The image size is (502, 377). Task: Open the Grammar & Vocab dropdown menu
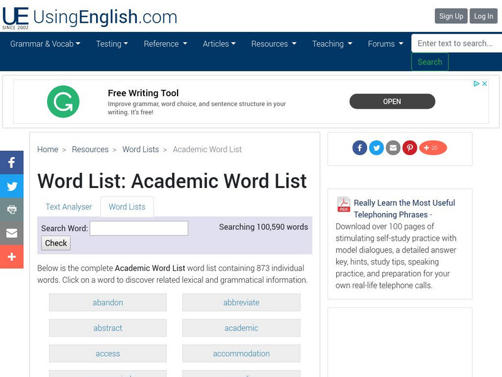[x=45, y=44]
